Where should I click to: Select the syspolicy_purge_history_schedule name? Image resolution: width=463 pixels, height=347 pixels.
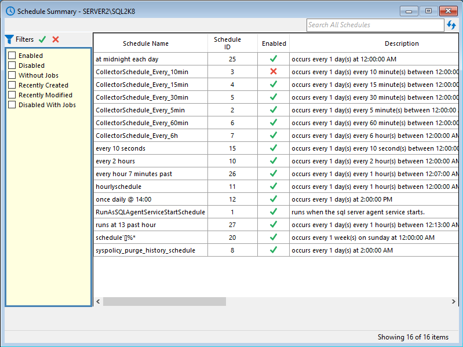145,250
